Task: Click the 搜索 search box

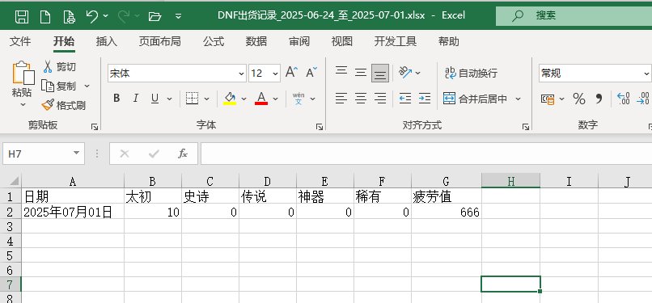Action: coord(574,16)
